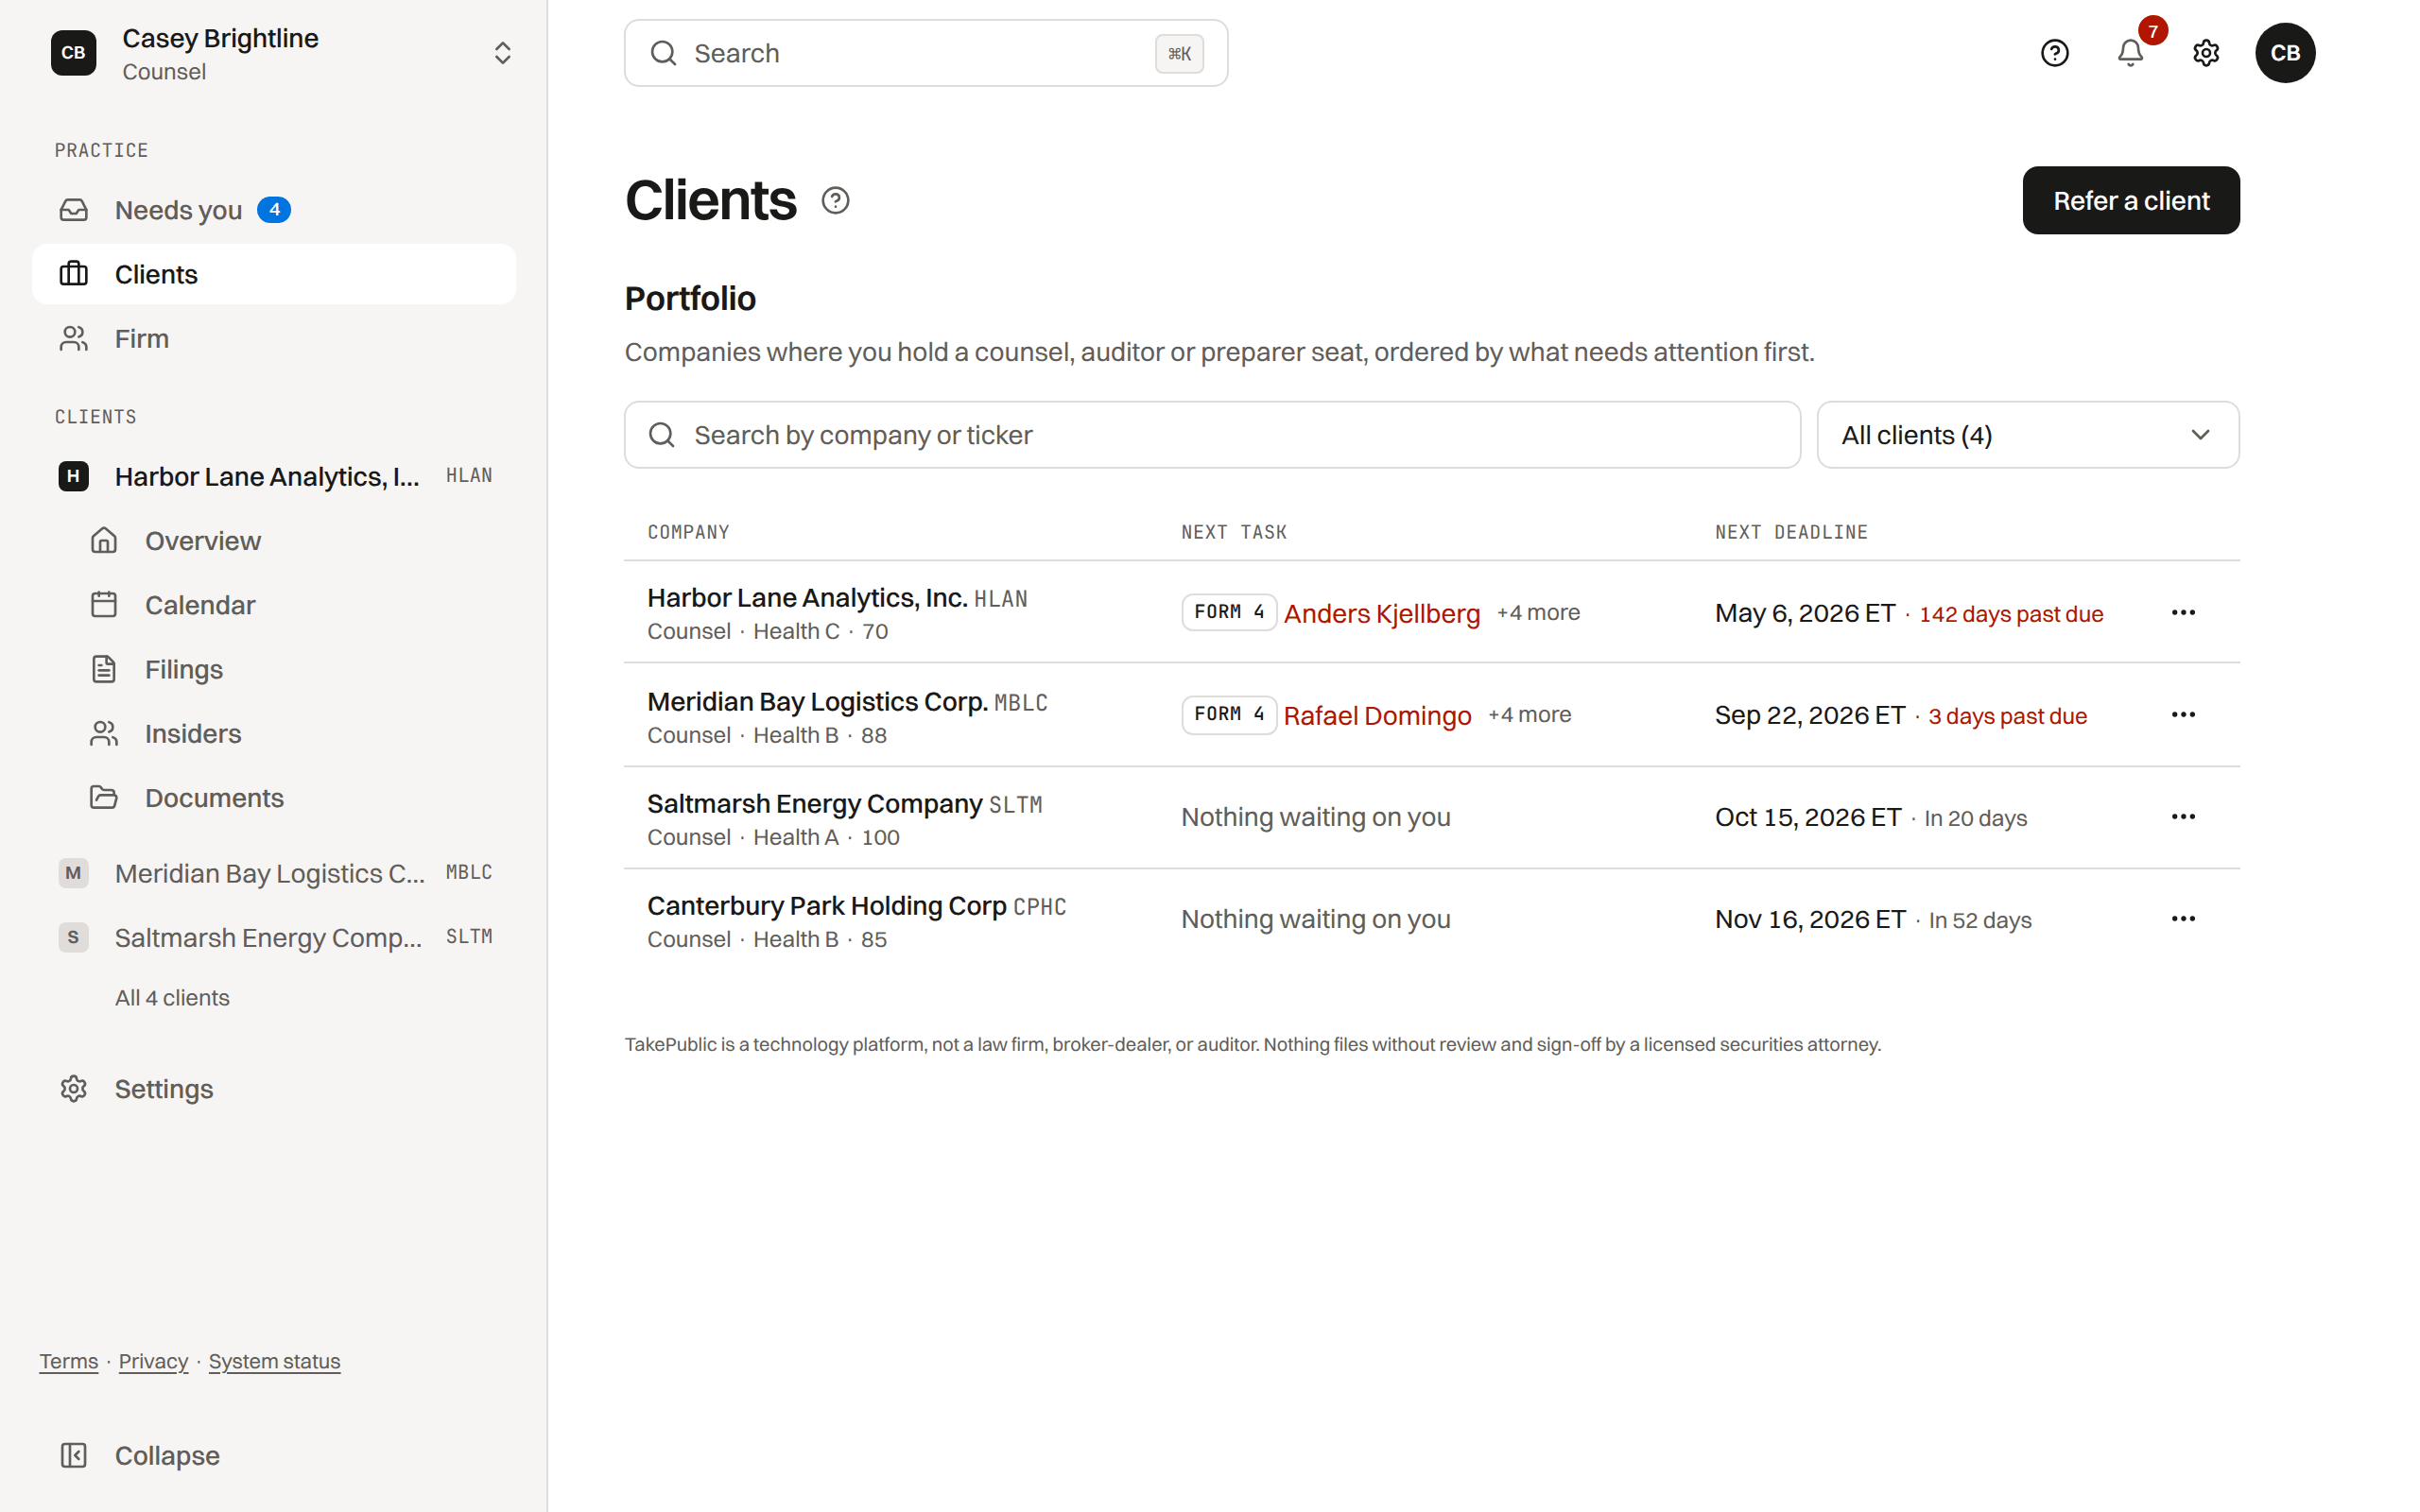The width and height of the screenshot is (2420, 1512).
Task: Open the Privacy link
Action: 153,1361
